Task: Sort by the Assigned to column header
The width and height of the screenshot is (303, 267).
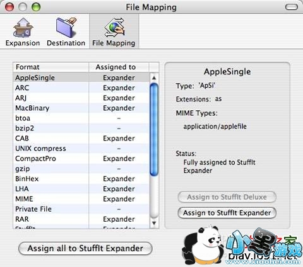Action: pyautogui.click(x=119, y=67)
